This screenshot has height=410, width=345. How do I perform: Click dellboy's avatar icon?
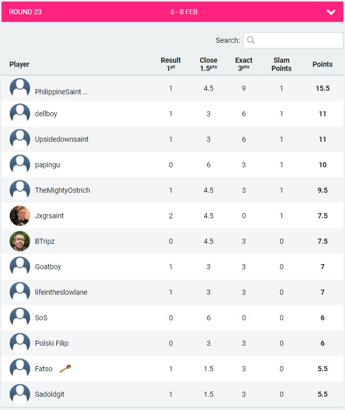pyautogui.click(x=20, y=114)
